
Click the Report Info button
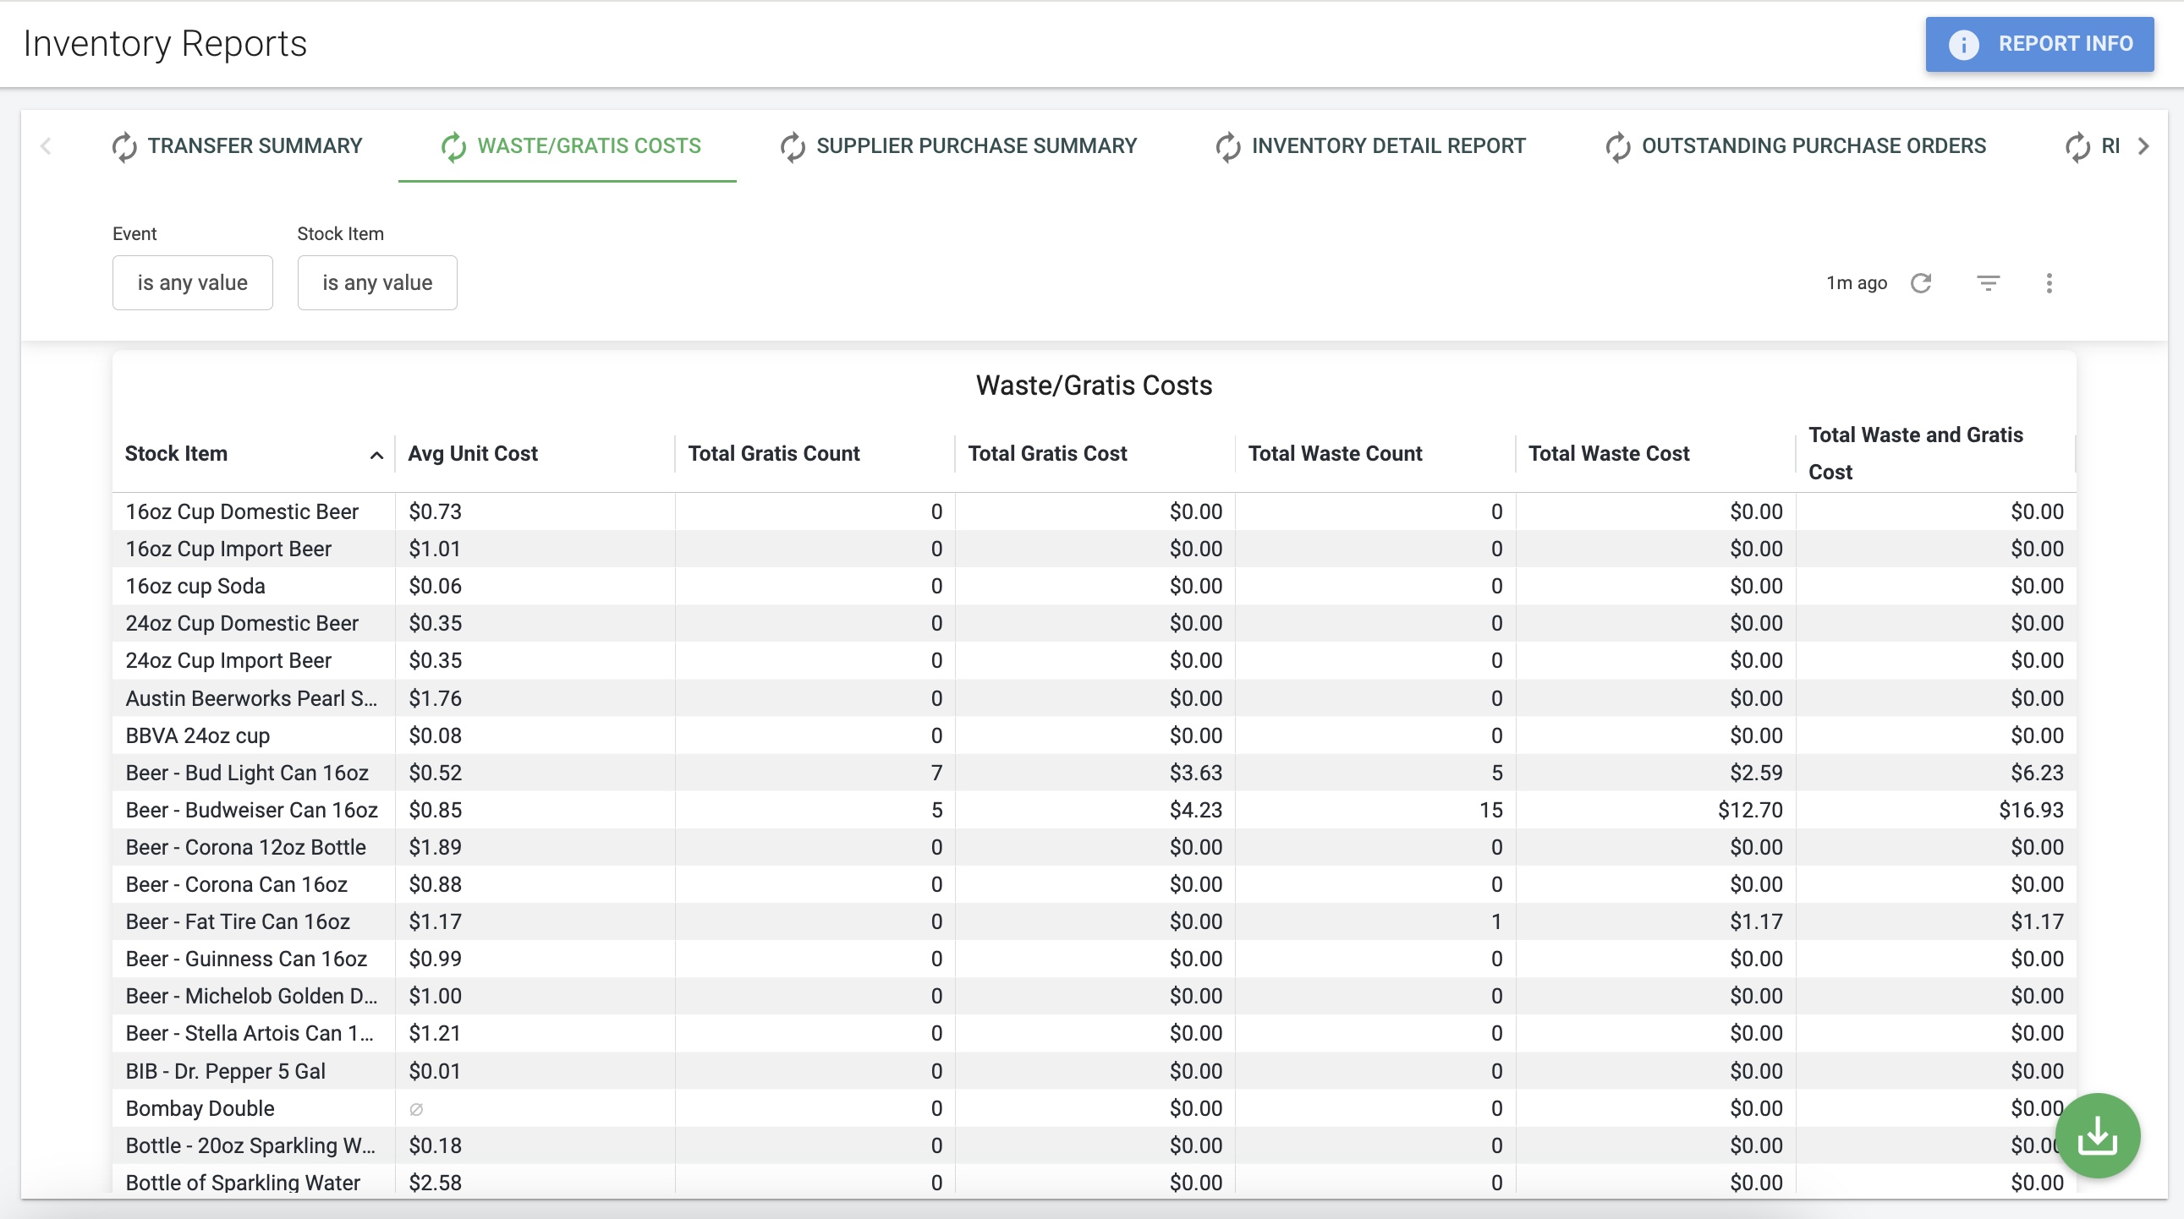point(2039,44)
